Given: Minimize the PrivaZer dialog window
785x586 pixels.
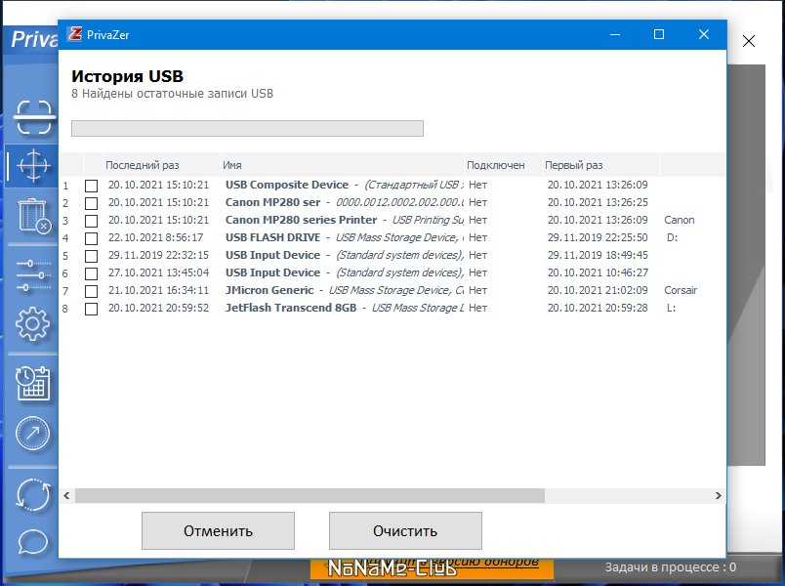Looking at the screenshot, I should 615,34.
